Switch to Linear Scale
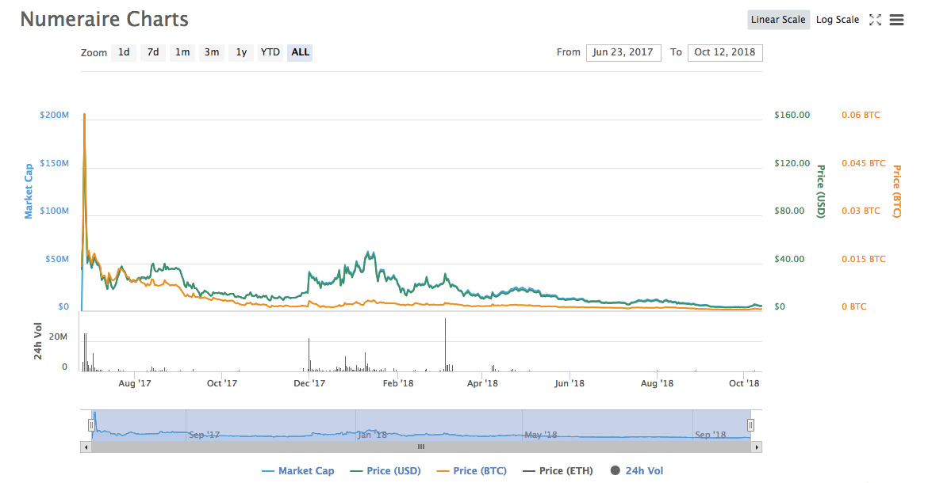This screenshot has width=928, height=483. point(778,20)
